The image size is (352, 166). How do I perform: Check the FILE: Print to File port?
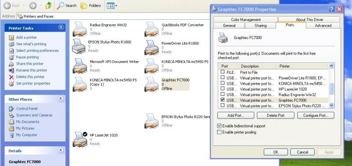pyautogui.click(x=223, y=72)
